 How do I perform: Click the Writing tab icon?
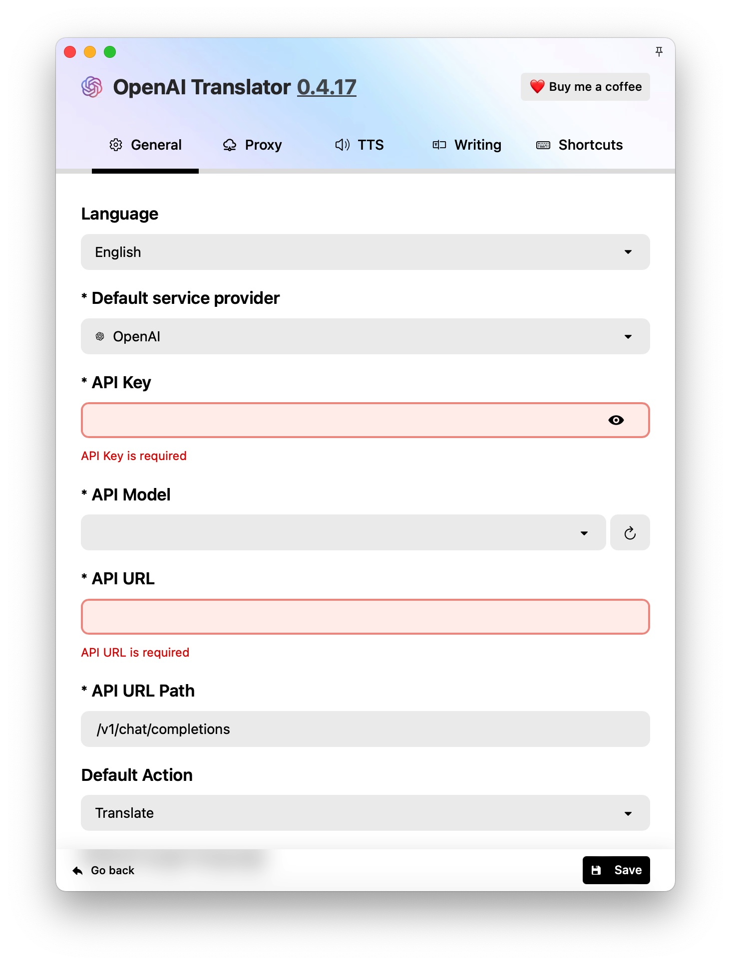click(439, 145)
